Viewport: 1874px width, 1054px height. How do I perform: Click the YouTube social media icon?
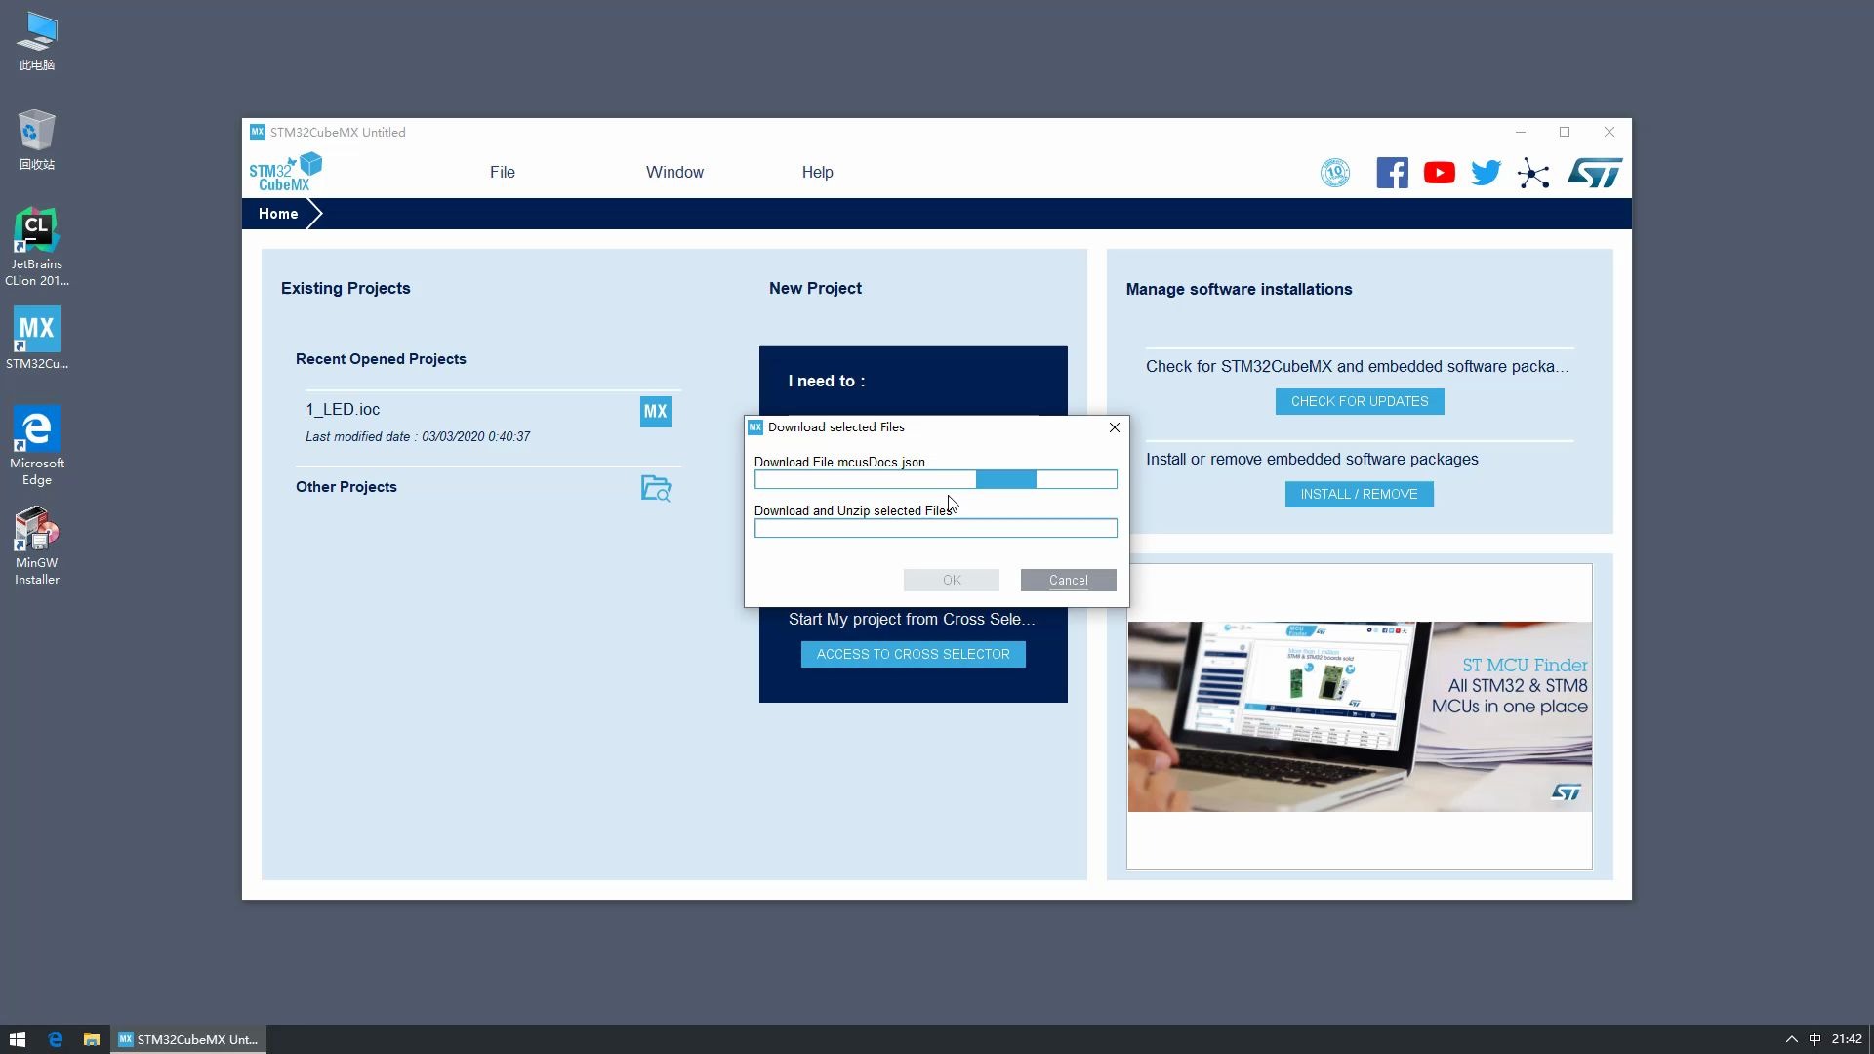(x=1439, y=173)
